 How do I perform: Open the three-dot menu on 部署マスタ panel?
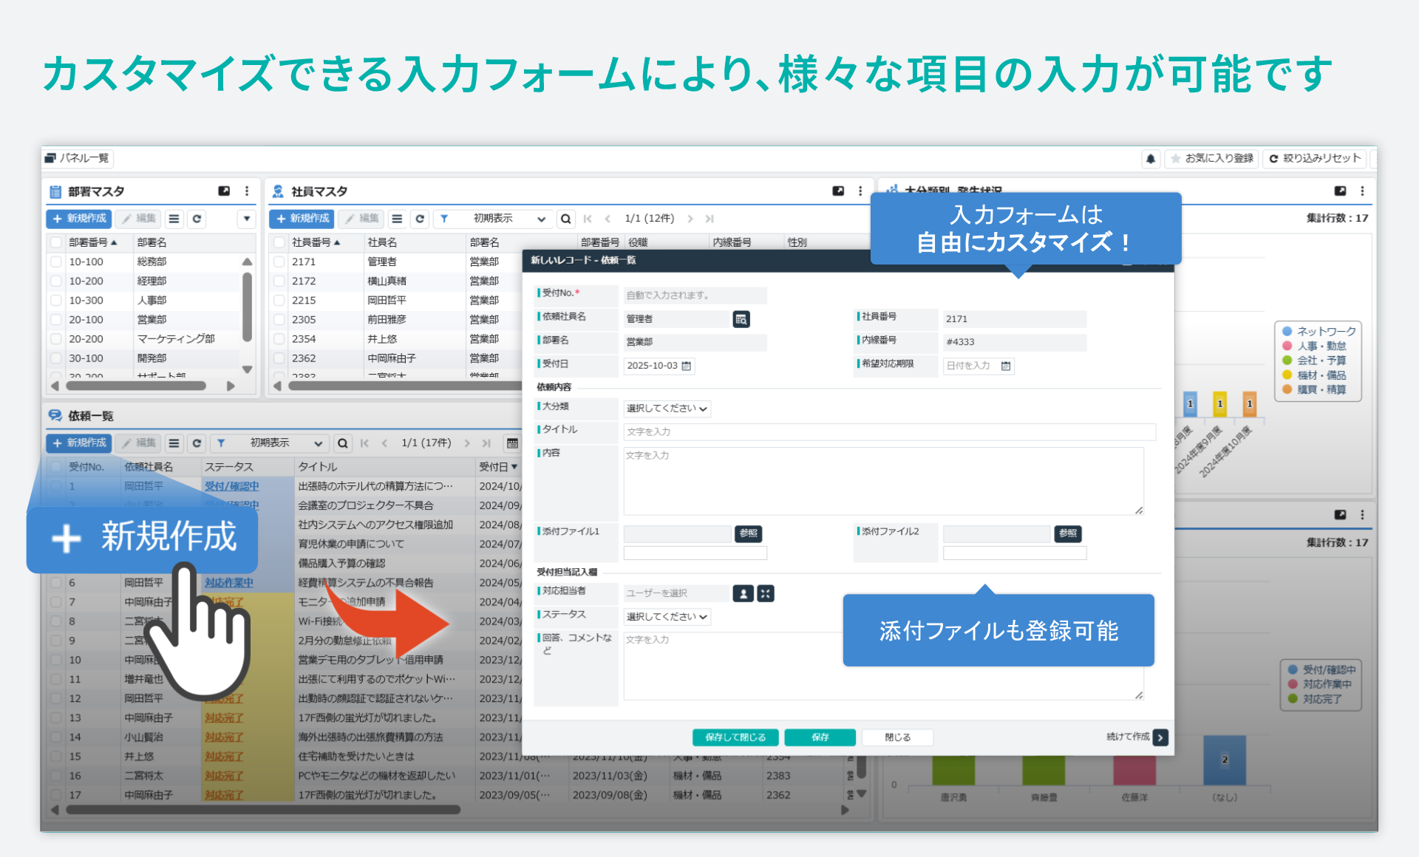(247, 191)
